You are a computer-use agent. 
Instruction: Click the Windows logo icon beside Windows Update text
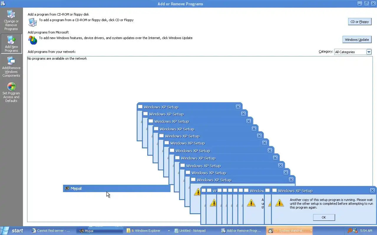[x=33, y=40]
